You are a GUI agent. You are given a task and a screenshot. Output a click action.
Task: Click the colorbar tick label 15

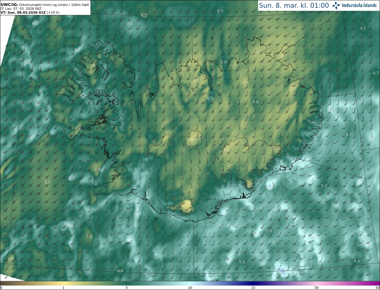coord(253,288)
